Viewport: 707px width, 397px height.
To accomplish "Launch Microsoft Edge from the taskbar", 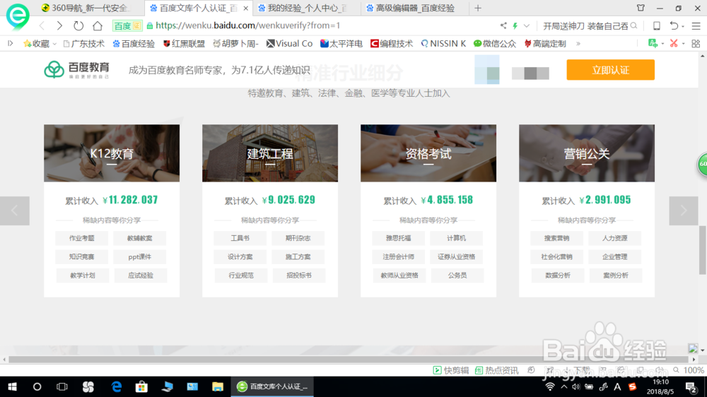I will 117,386.
